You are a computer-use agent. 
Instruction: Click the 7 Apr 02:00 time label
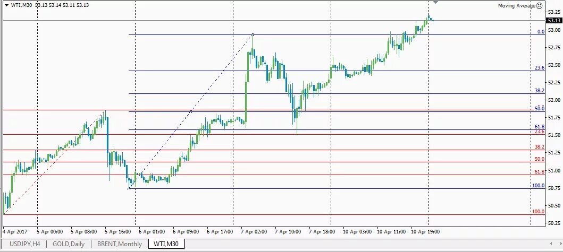[254, 231]
